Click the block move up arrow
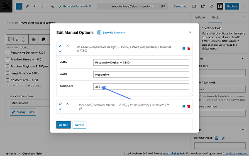 [23, 37]
